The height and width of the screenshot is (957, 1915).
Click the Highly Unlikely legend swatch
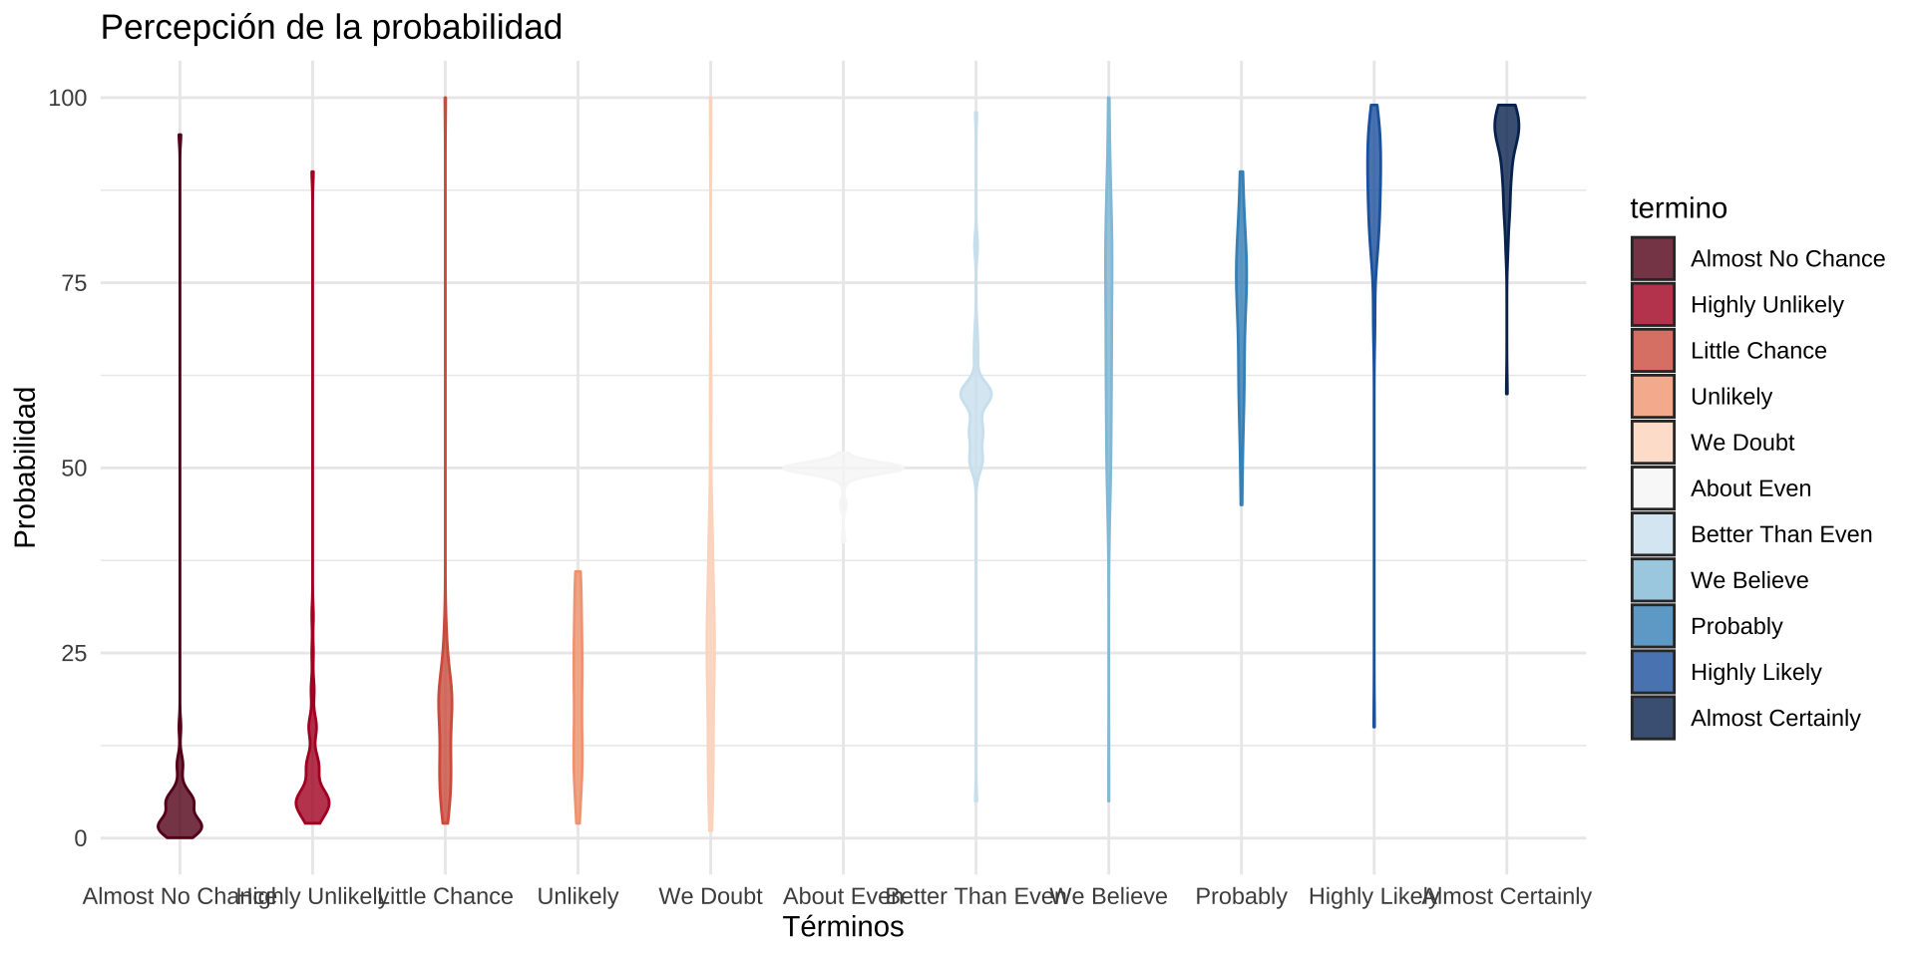(x=1653, y=305)
